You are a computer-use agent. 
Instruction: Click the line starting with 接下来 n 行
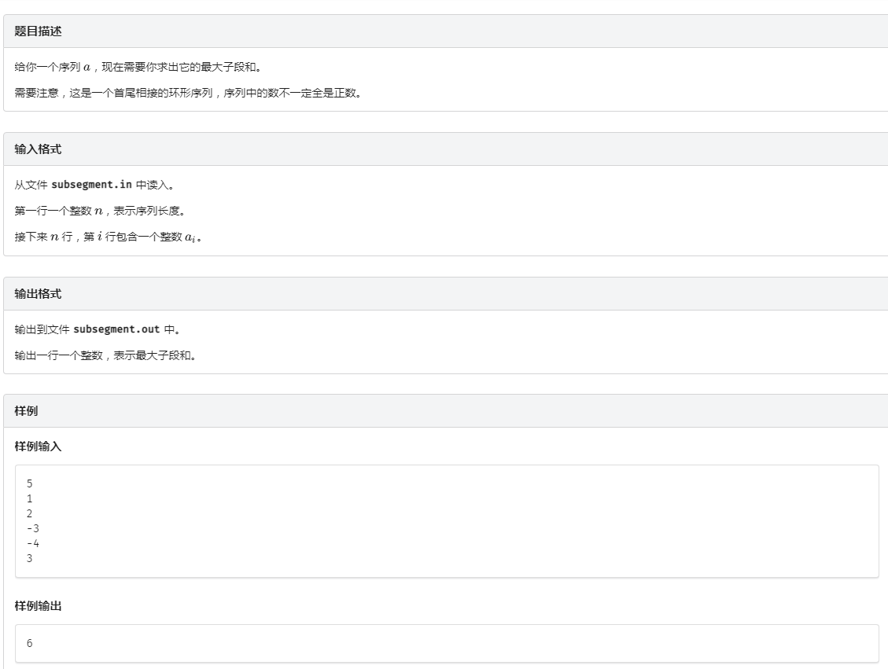pos(108,238)
